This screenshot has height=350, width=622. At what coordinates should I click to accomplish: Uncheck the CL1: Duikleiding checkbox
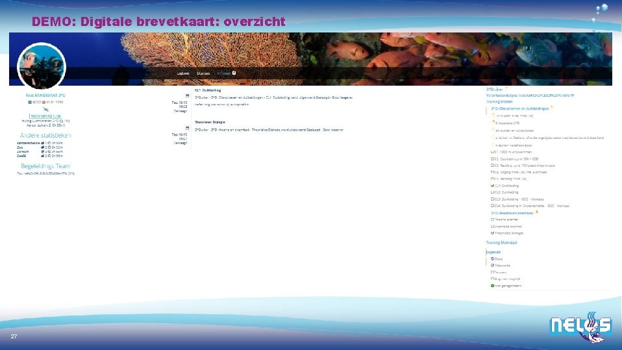(x=493, y=185)
